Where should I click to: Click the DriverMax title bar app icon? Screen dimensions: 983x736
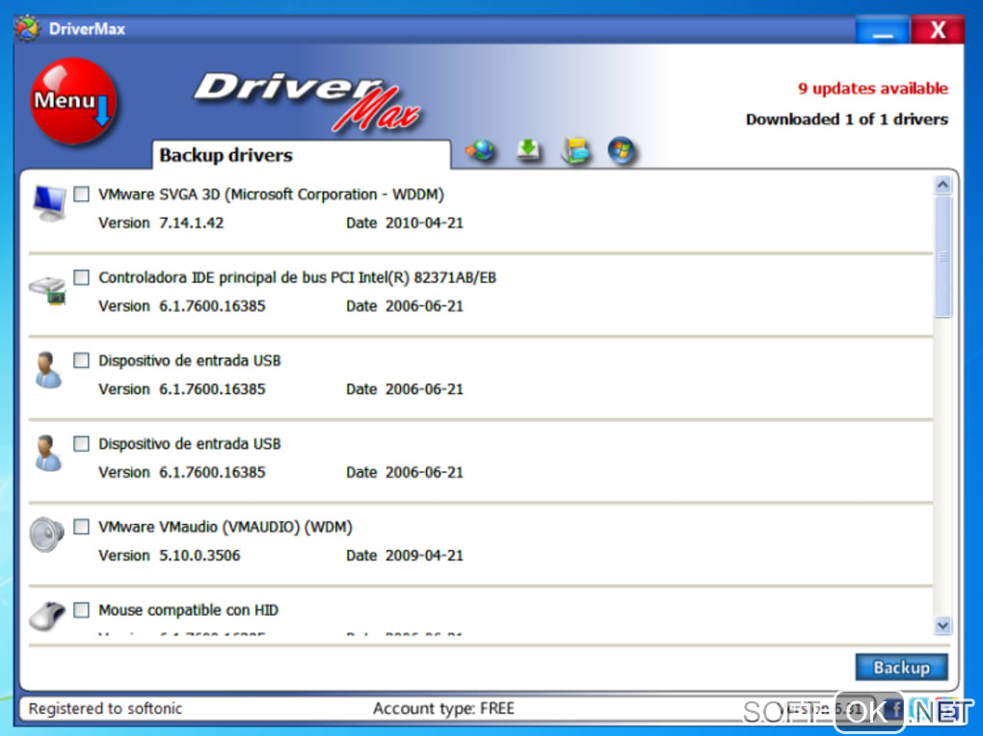coord(28,29)
